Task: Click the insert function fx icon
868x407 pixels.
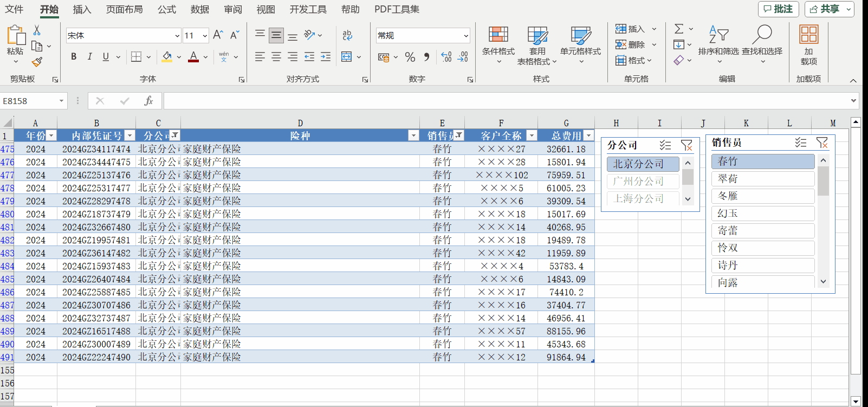Action: pos(148,101)
